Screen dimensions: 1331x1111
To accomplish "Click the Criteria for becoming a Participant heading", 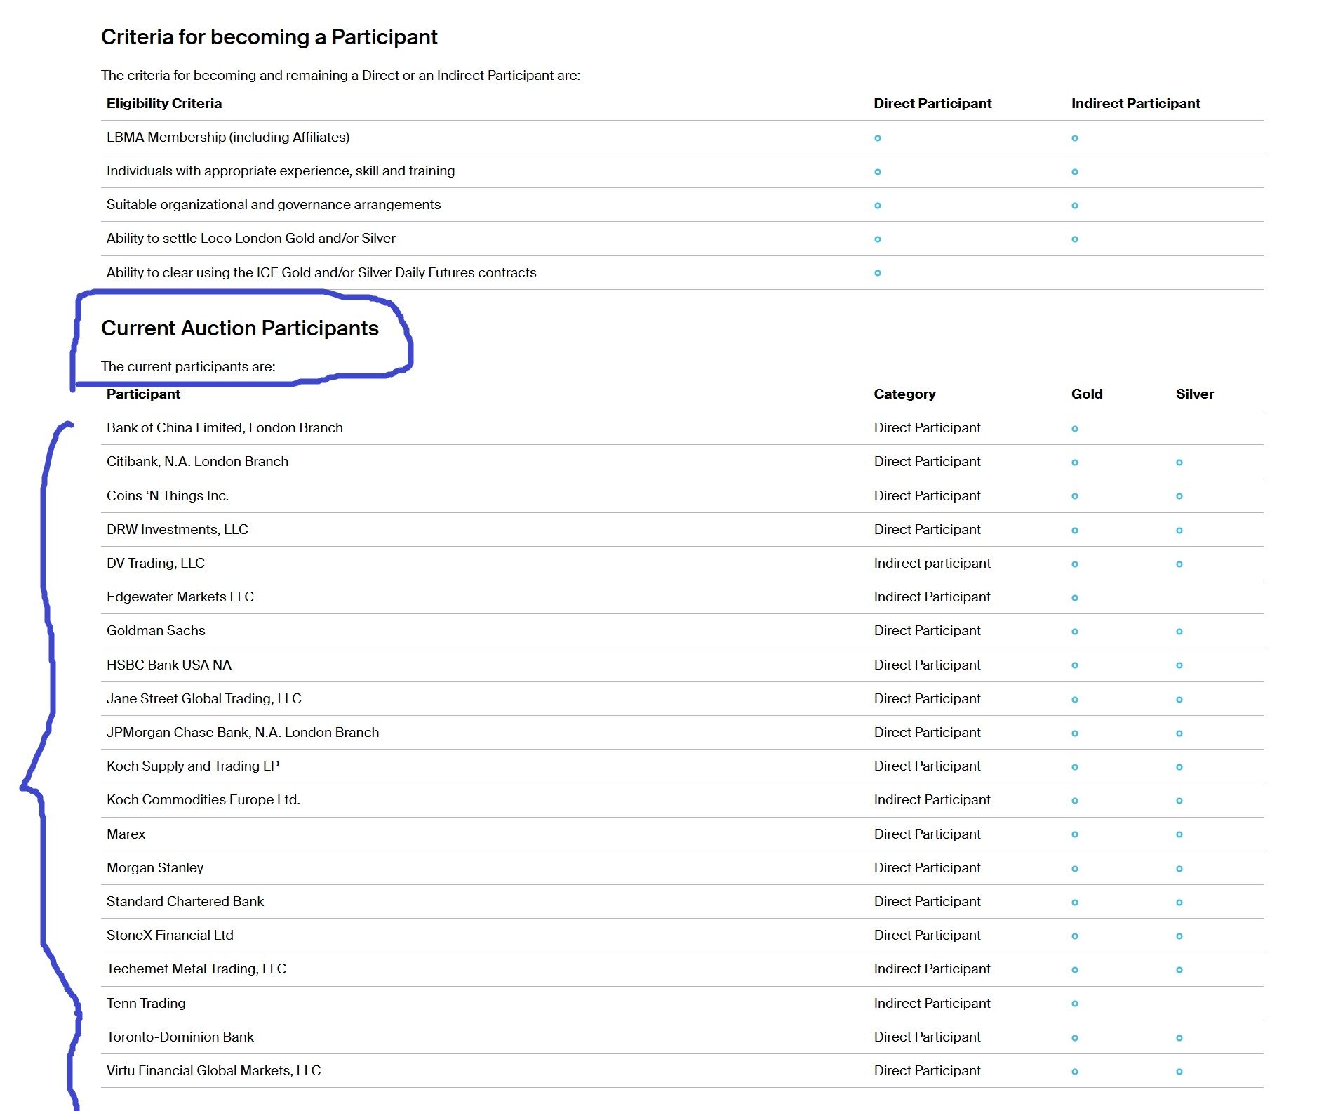I will [x=269, y=37].
